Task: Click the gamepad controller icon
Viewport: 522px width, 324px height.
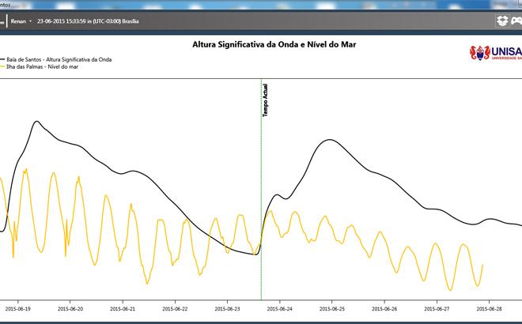Action: pos(516,21)
